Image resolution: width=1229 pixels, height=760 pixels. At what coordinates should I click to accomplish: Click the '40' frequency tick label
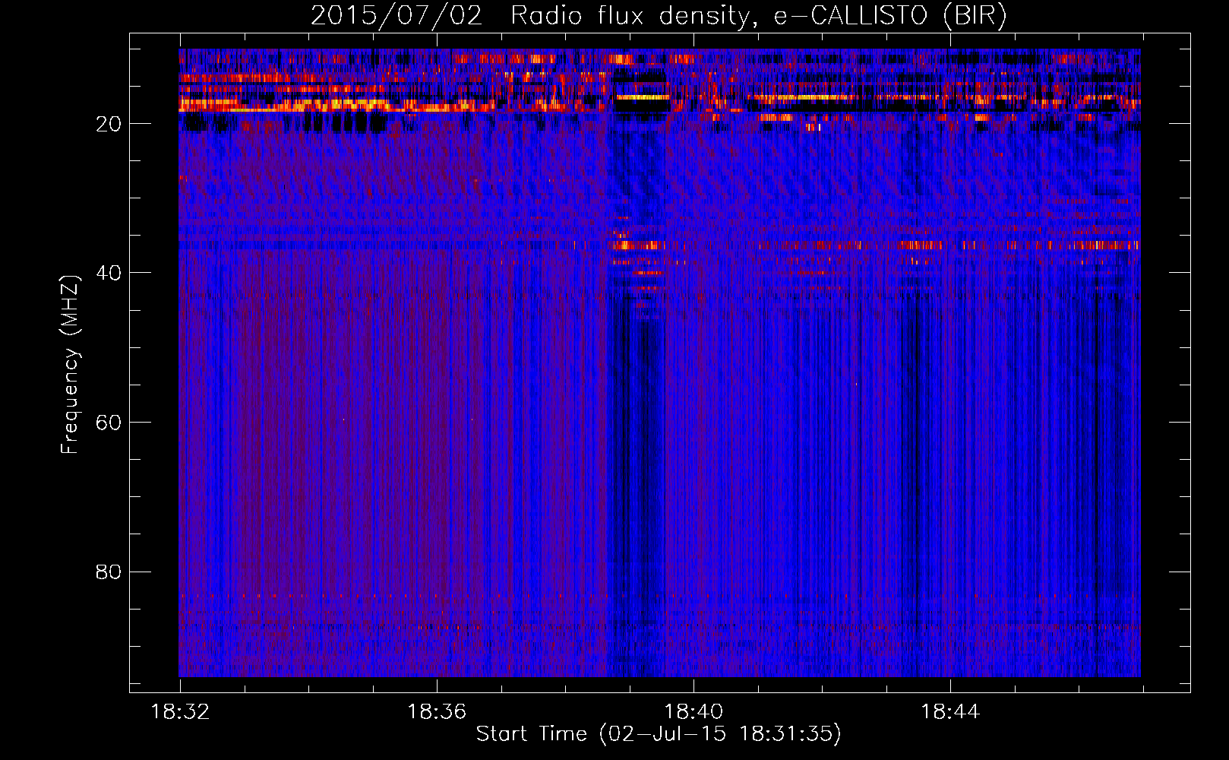pos(109,273)
